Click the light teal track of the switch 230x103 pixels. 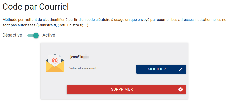tap(30, 35)
